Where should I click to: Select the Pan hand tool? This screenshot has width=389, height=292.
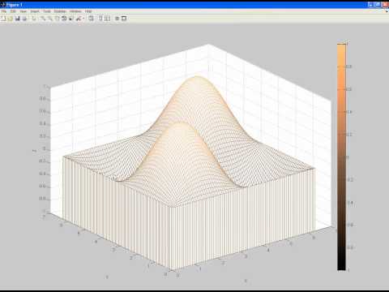57,19
